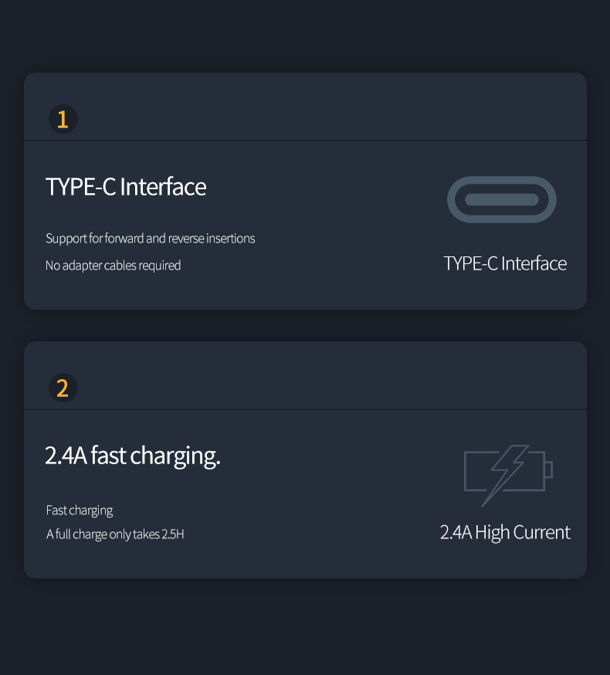Click dark background below second card

pyautogui.click(x=305, y=626)
